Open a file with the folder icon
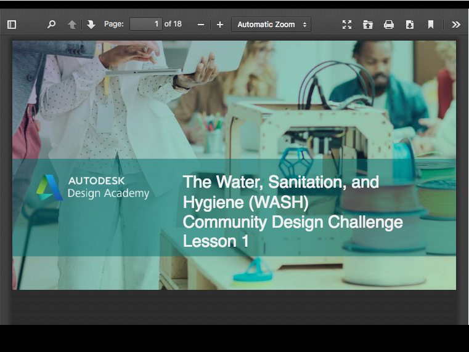This screenshot has width=469, height=352. pyautogui.click(x=368, y=25)
